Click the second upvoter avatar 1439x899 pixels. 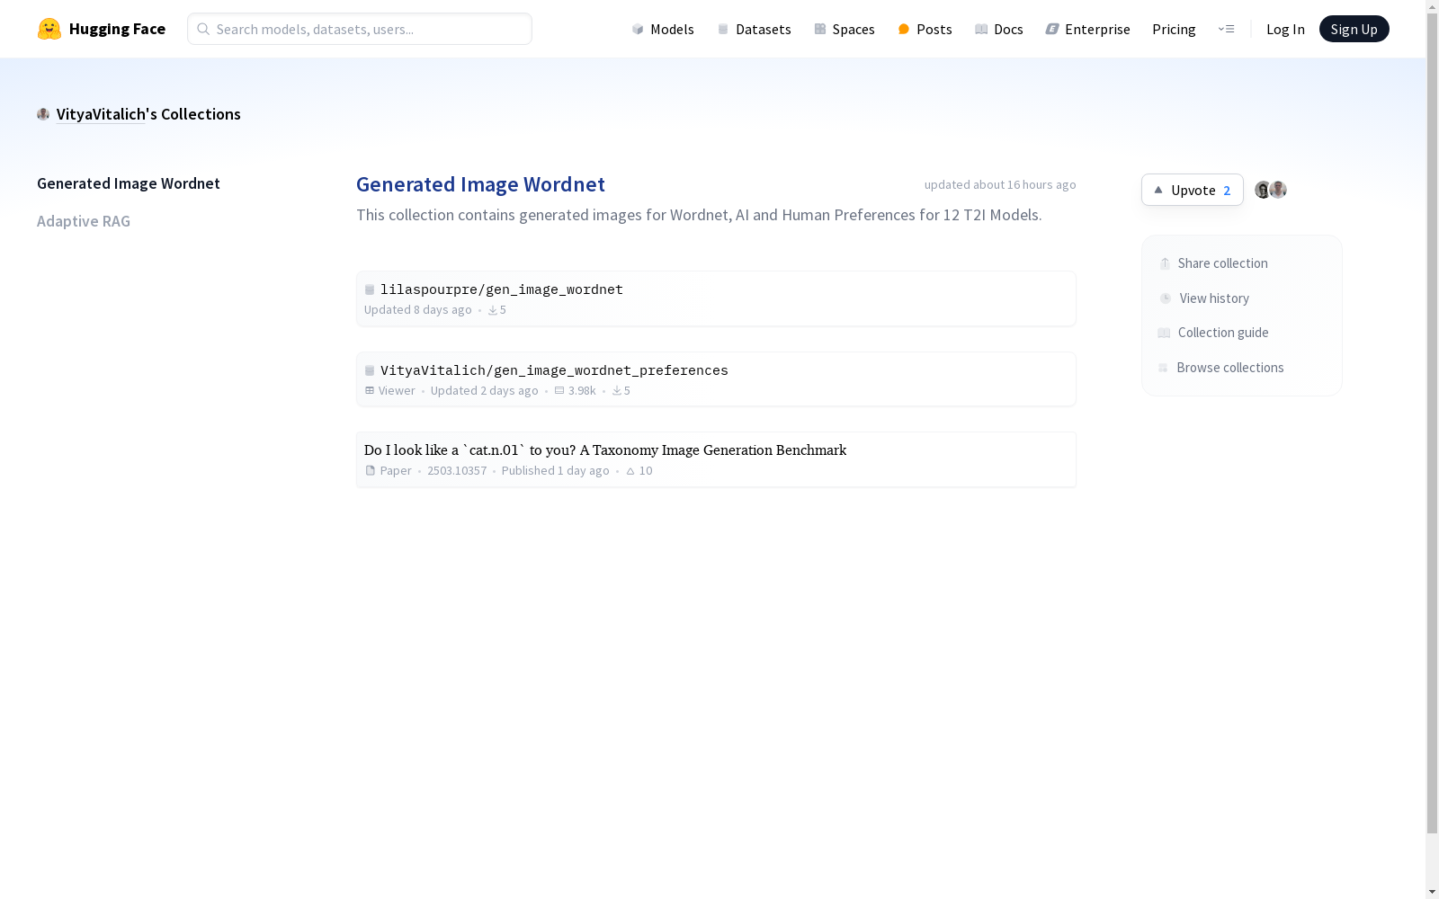point(1278,190)
